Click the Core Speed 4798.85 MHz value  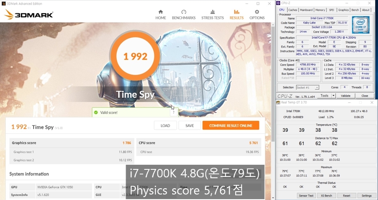click(308, 65)
